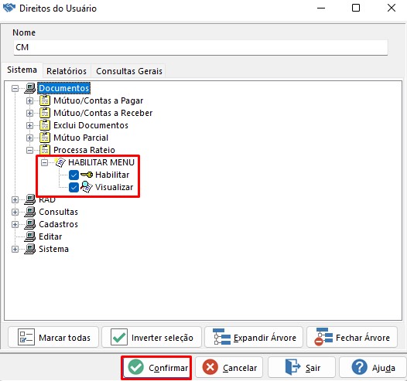This screenshot has height=381, width=407.
Task: Open the Consultas Gerais tab
Action: 129,71
